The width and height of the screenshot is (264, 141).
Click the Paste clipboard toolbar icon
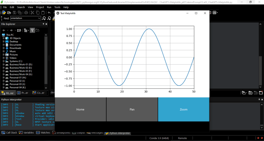[43, 13]
